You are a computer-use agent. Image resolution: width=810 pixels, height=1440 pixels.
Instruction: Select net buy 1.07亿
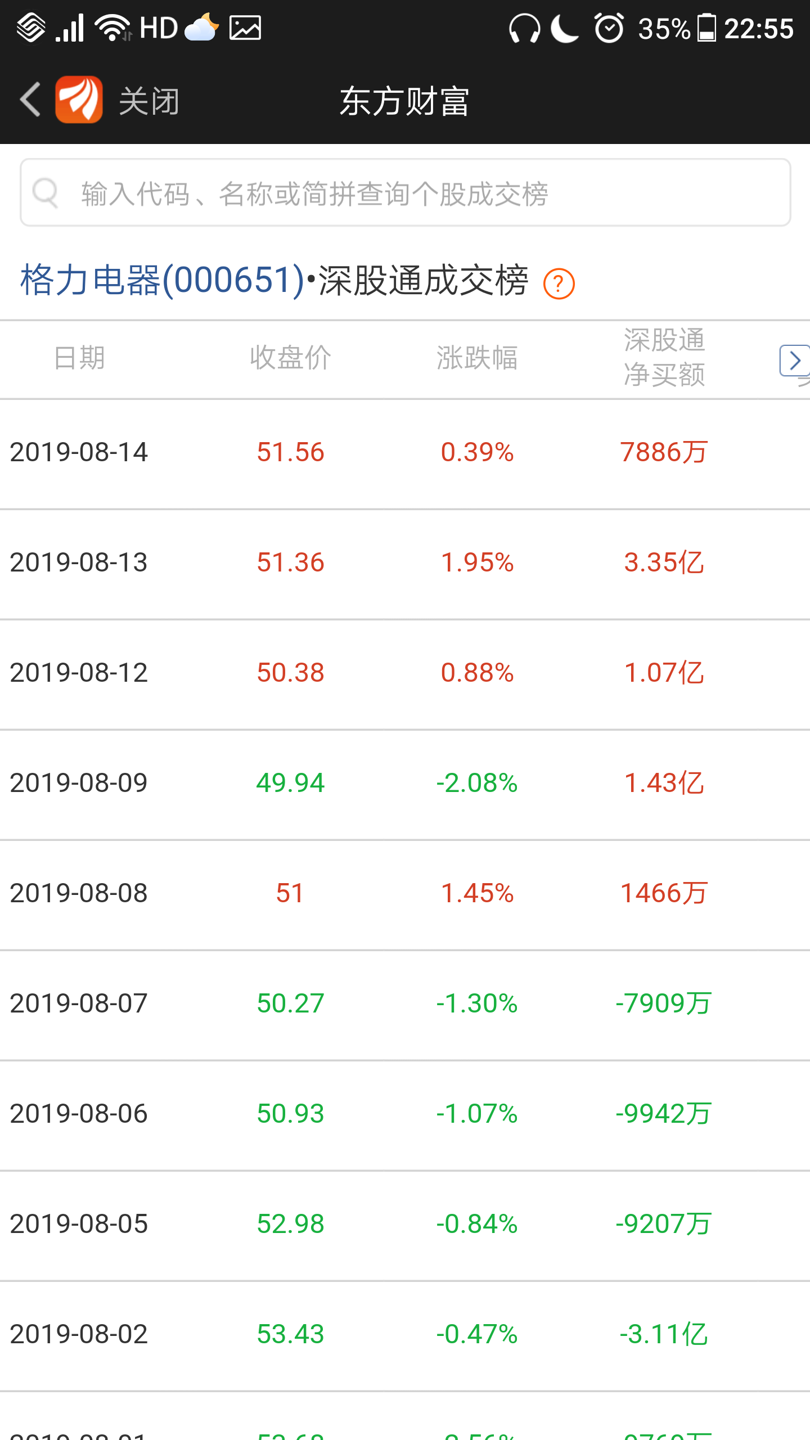664,673
